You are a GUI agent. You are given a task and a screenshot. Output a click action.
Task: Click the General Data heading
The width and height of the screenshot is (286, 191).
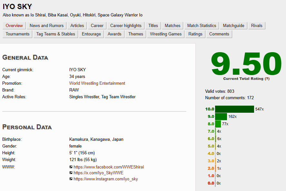click(x=25, y=57)
